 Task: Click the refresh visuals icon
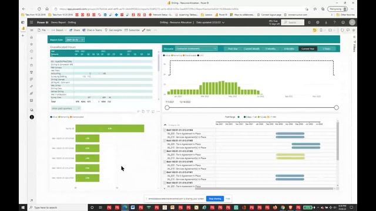[343, 30]
